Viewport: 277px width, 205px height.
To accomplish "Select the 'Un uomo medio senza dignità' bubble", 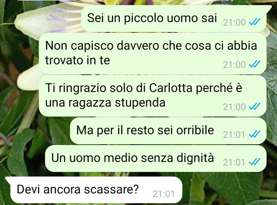I will (x=156, y=158).
